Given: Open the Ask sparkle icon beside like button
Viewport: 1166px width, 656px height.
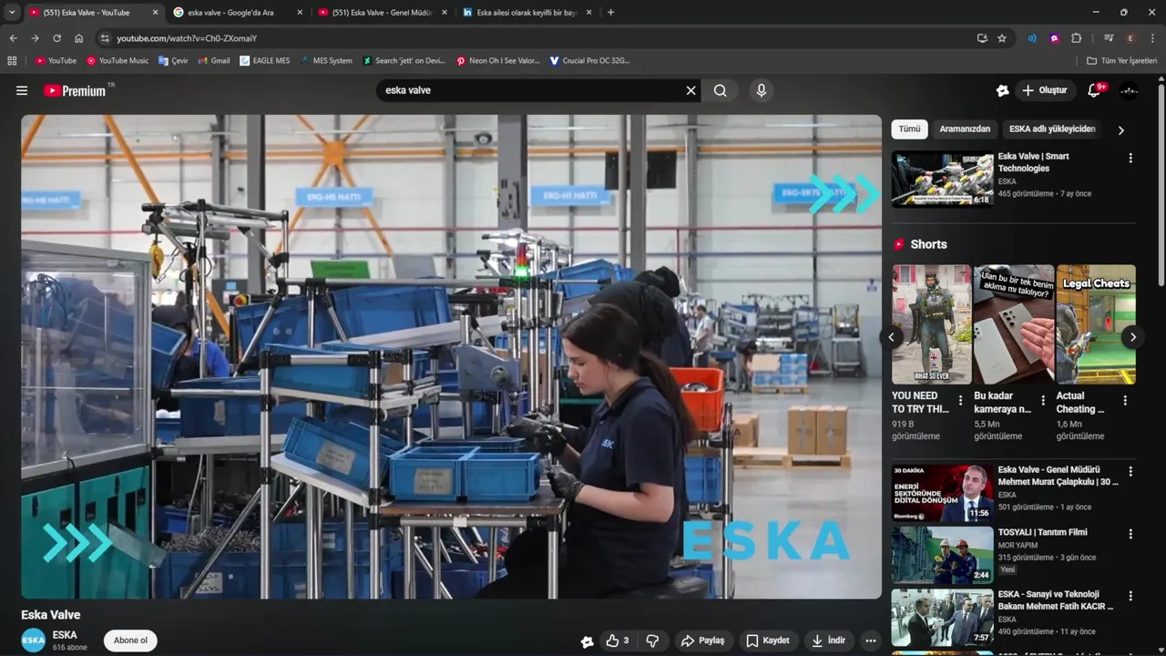Looking at the screenshot, I should (x=587, y=641).
